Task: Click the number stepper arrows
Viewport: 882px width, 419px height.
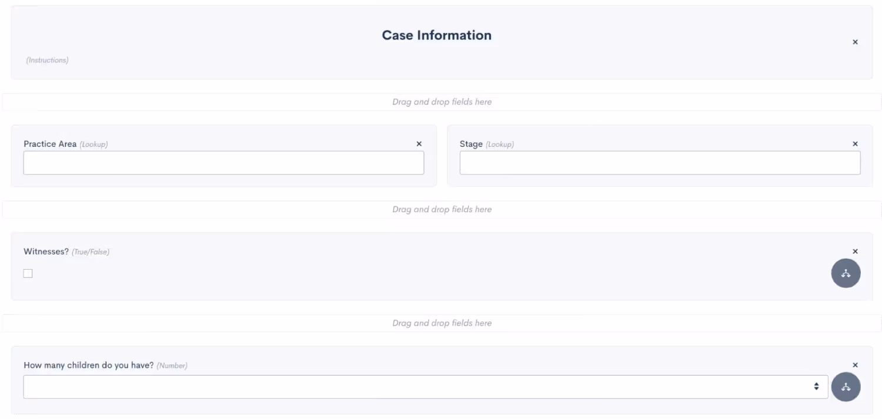Action: click(816, 386)
